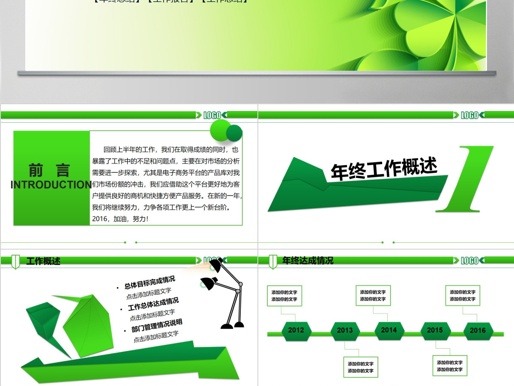The height and width of the screenshot is (386, 514).
Task: Click the 添加你的文字 box below 2013
Action: [361, 367]
